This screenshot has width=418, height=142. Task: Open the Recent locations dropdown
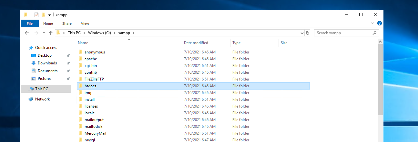coord(44,33)
